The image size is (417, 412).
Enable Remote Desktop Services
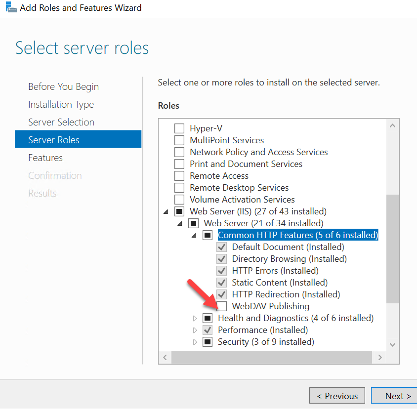coord(179,187)
